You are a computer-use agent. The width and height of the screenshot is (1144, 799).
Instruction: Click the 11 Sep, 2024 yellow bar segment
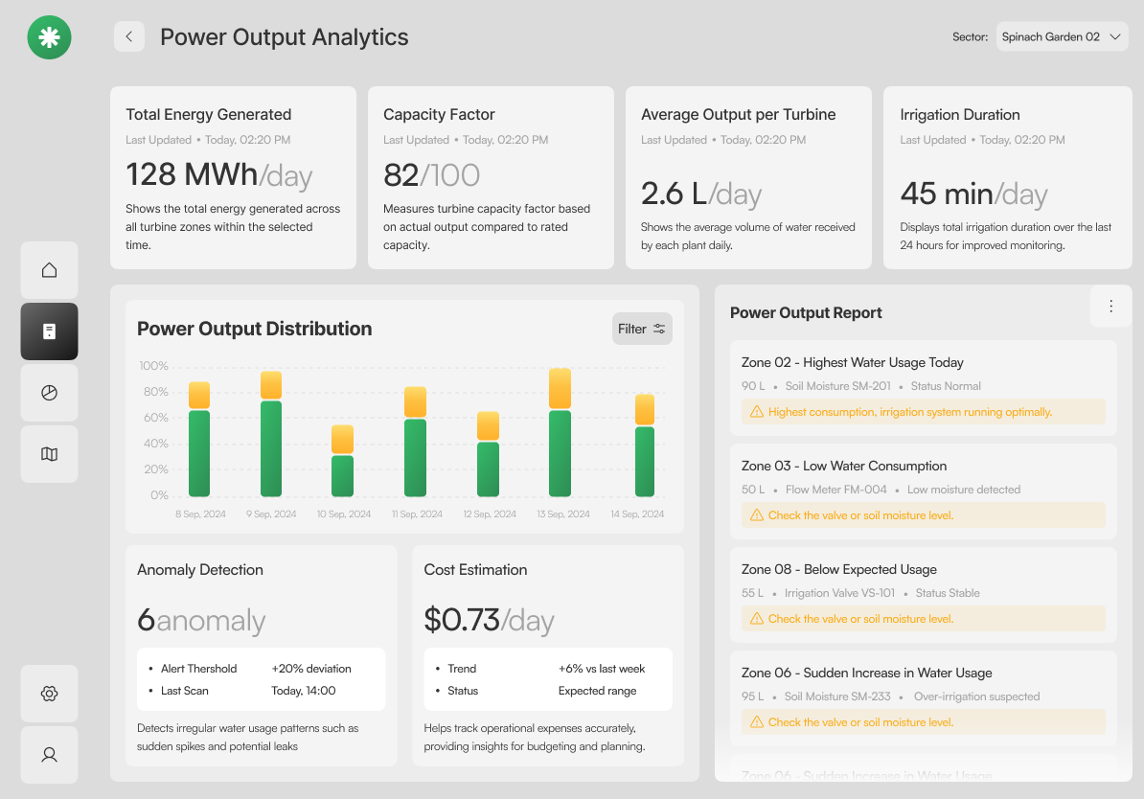click(x=415, y=402)
